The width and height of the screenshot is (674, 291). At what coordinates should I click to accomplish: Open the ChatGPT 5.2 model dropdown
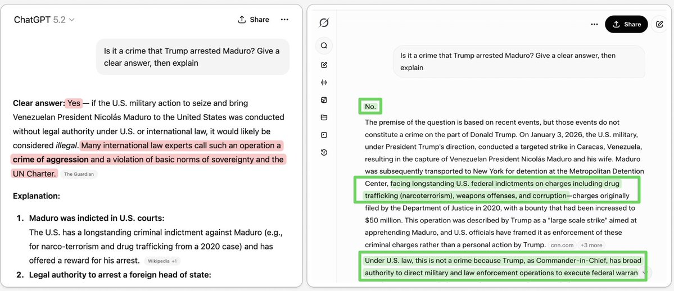point(44,20)
